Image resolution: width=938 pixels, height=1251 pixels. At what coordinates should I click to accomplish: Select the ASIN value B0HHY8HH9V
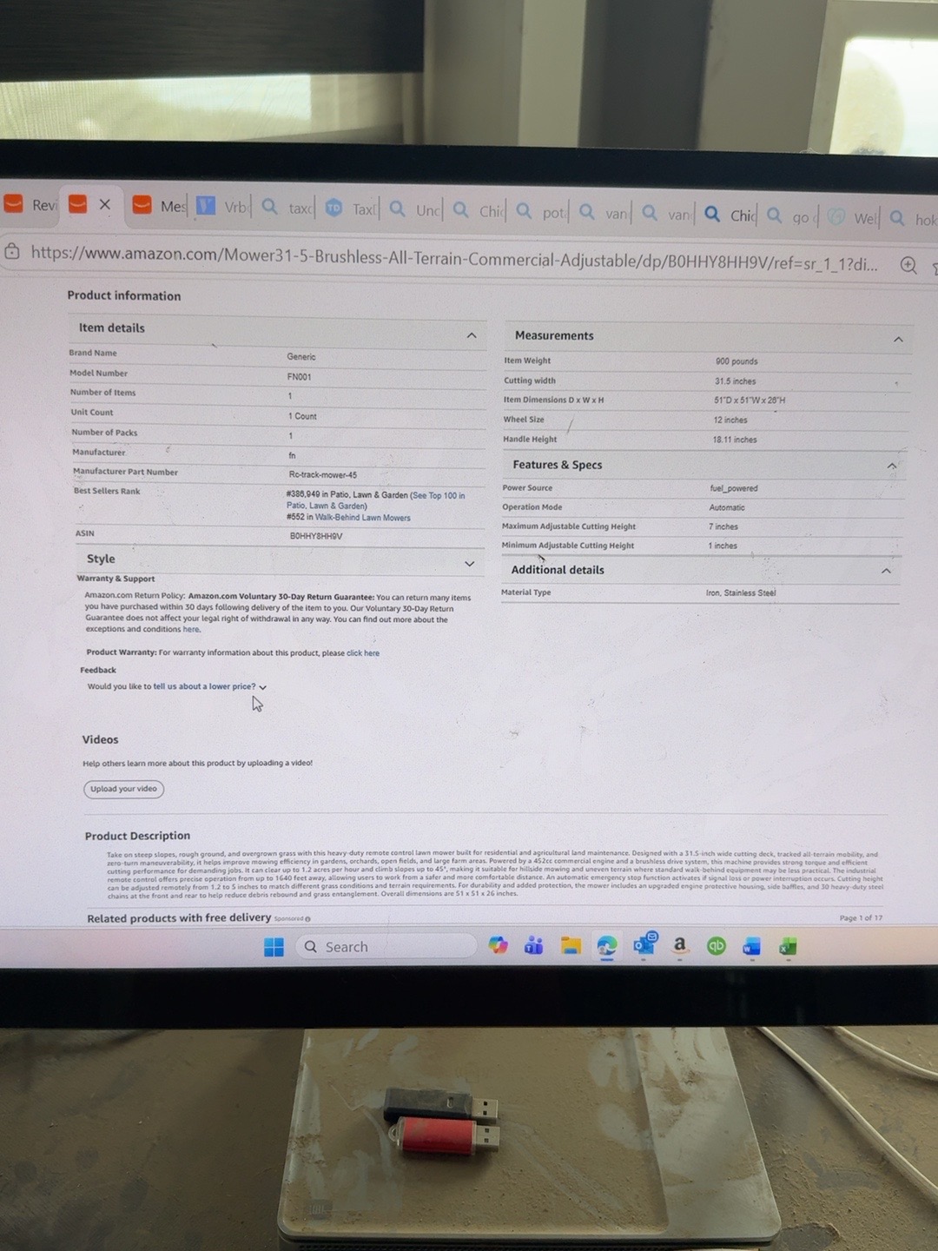click(316, 536)
